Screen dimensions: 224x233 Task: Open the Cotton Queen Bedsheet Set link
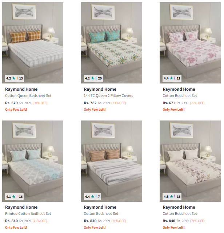coord(28,96)
